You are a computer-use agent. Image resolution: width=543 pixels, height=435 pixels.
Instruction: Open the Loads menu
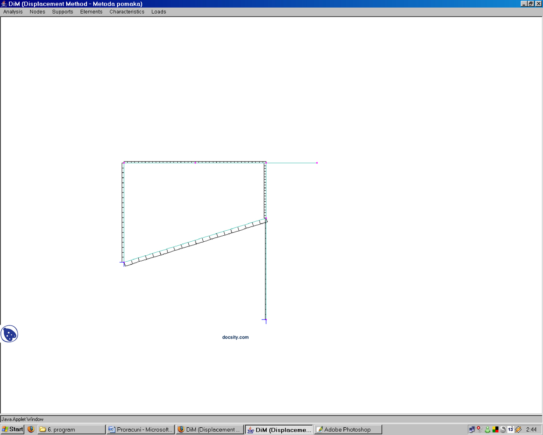pos(159,12)
